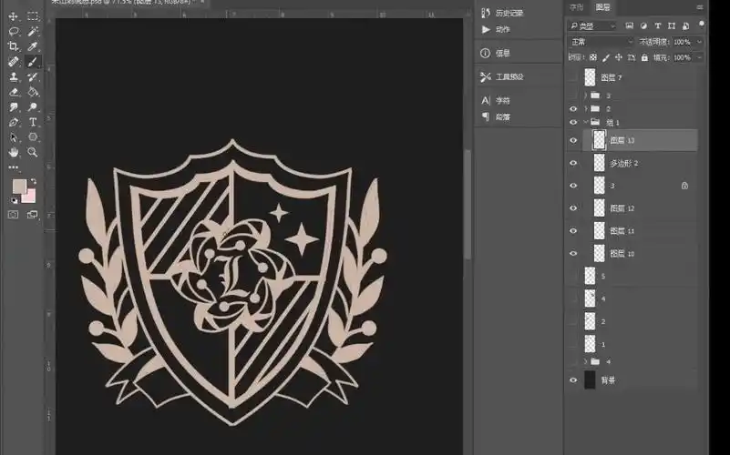The image size is (730, 455).
Task: Hide the 图层 13 layer
Action: 573,140
